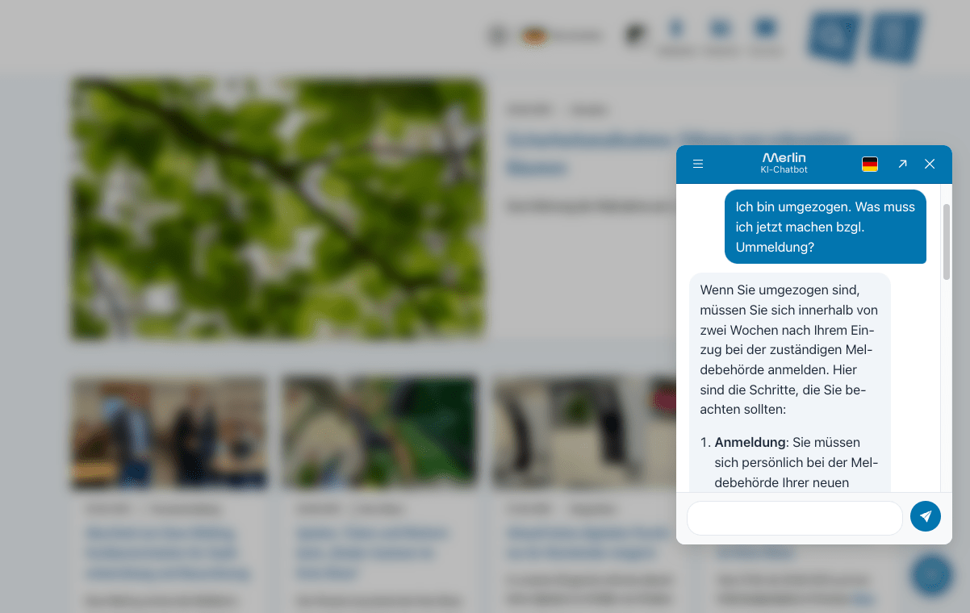Focus the chatbot message input field
This screenshot has width=970, height=613.
795,518
